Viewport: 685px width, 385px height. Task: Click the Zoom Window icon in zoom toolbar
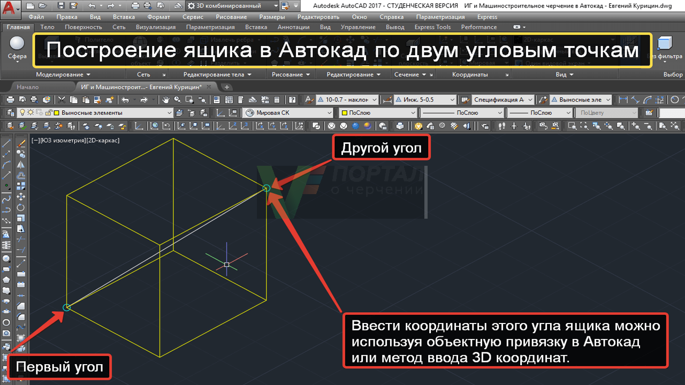[573, 126]
